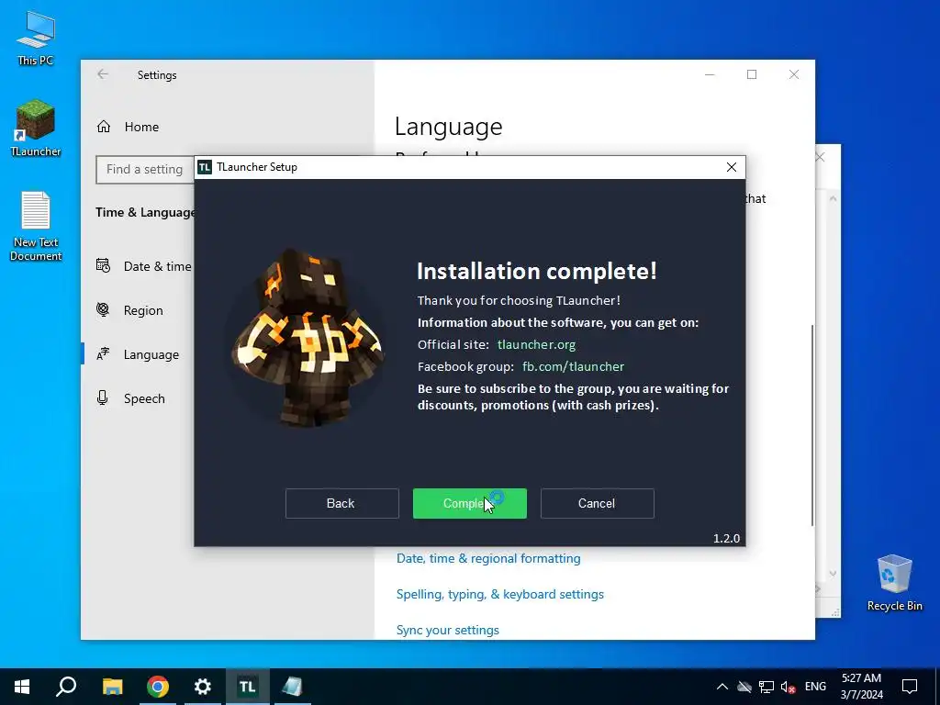Open Speech settings page
This screenshot has width=940, height=705.
pos(144,398)
